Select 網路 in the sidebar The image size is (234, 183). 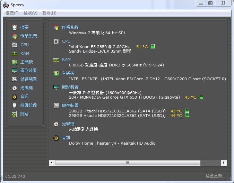24,114
